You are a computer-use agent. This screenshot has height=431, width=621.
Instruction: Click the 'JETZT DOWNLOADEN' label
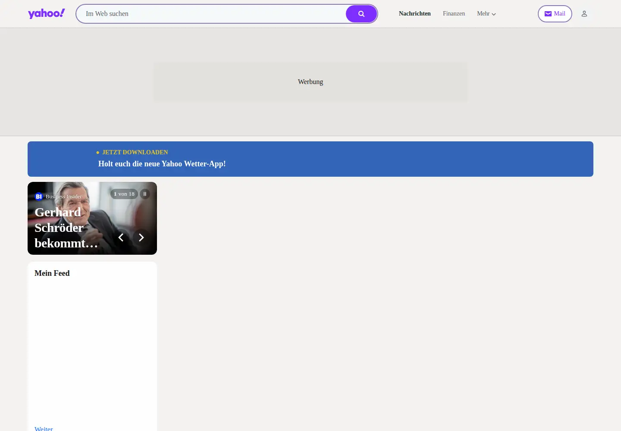point(135,152)
